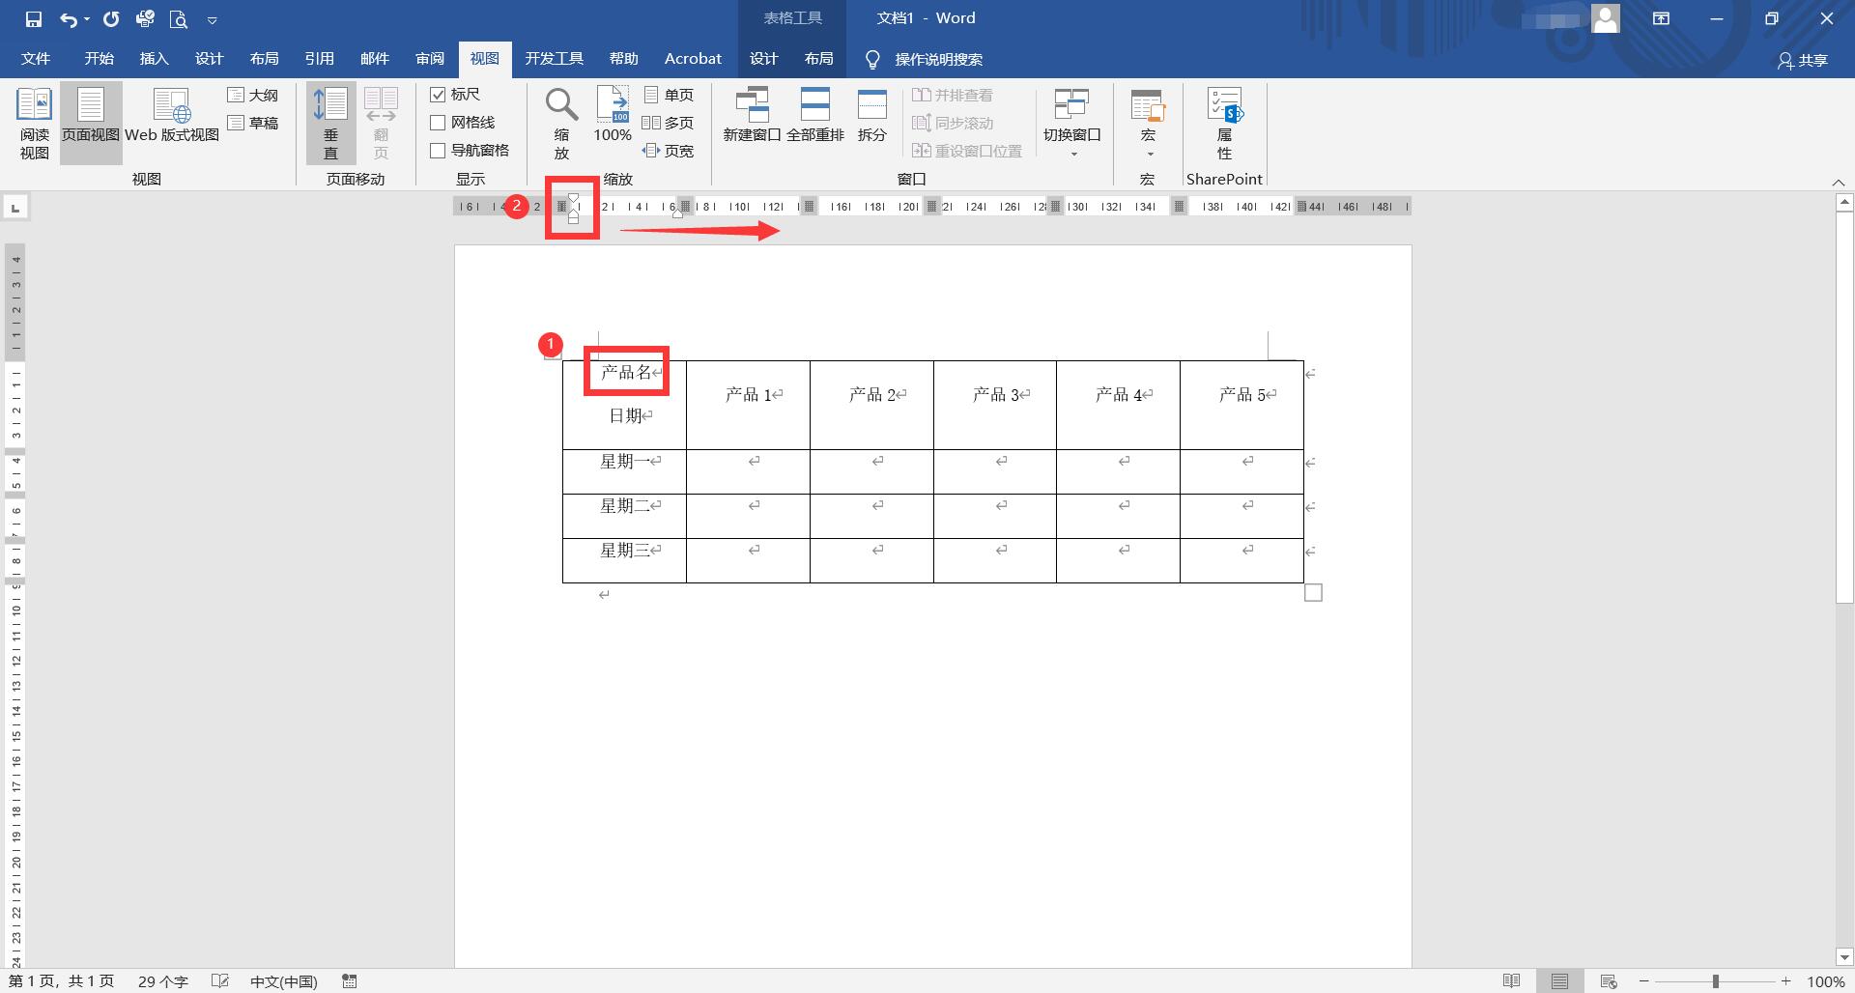The width and height of the screenshot is (1855, 993).
Task: Enable the 网格线 gridlines checkbox
Action: pos(438,122)
